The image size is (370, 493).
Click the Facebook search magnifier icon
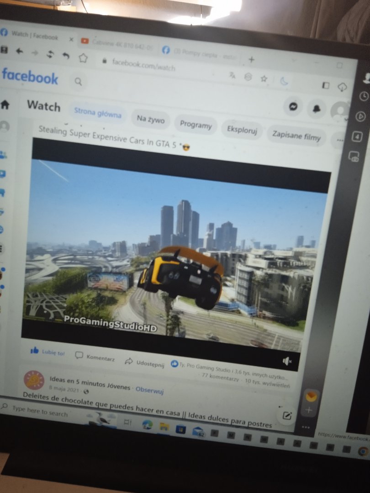pyautogui.click(x=79, y=82)
